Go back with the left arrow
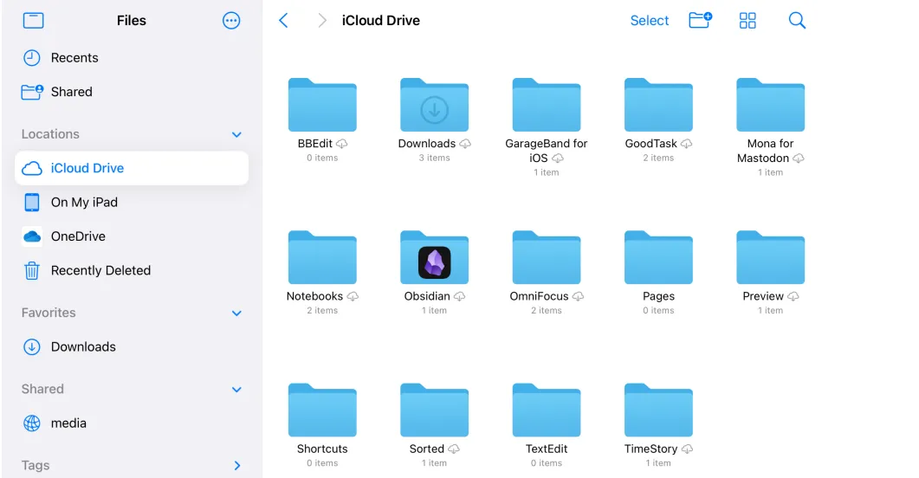Screen dimensions: 919x478 click(x=284, y=21)
